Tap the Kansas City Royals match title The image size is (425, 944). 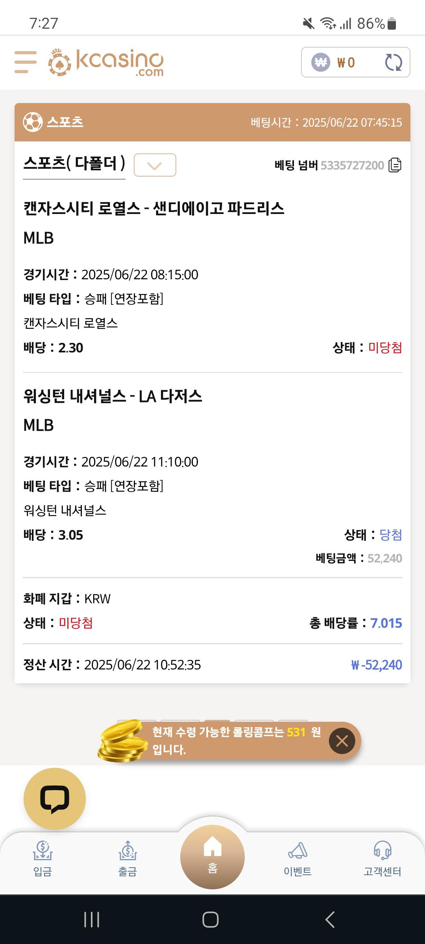[154, 208]
